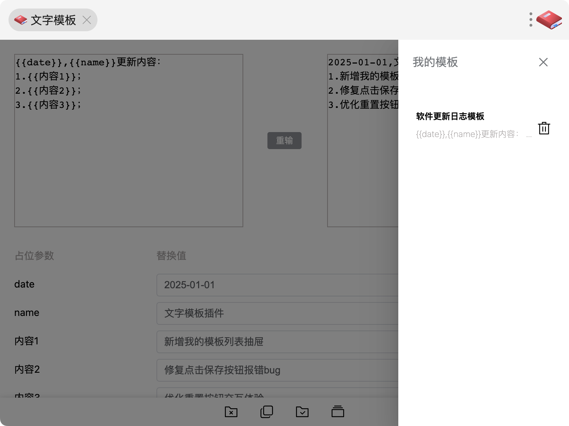
Task: Close the 文字模板 tab
Action: (x=87, y=20)
